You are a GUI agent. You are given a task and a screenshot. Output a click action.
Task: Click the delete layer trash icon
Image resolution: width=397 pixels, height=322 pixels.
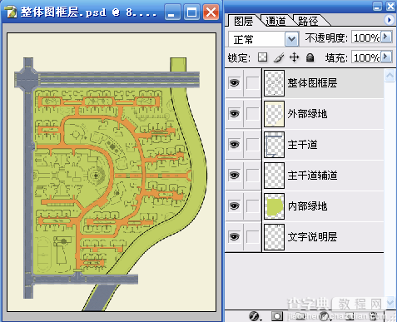point(374,316)
